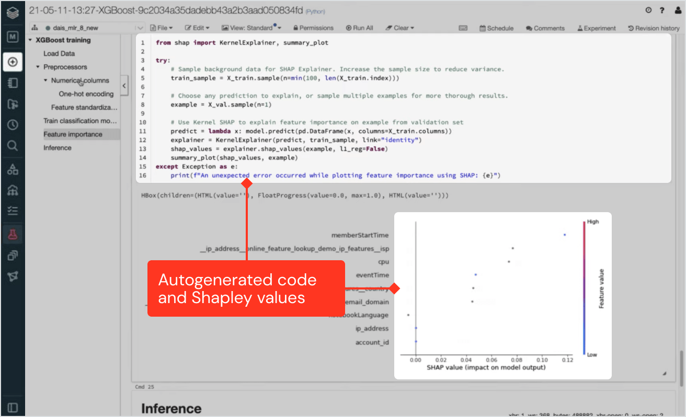Jump to Load Data section
The width and height of the screenshot is (686, 417).
tap(59, 53)
